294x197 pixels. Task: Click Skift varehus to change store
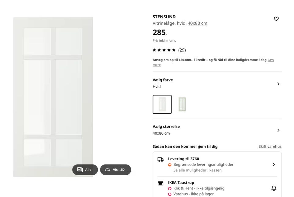270,147
